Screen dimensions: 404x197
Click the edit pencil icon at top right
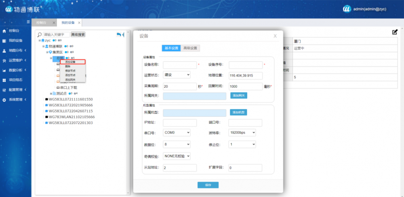point(395,32)
